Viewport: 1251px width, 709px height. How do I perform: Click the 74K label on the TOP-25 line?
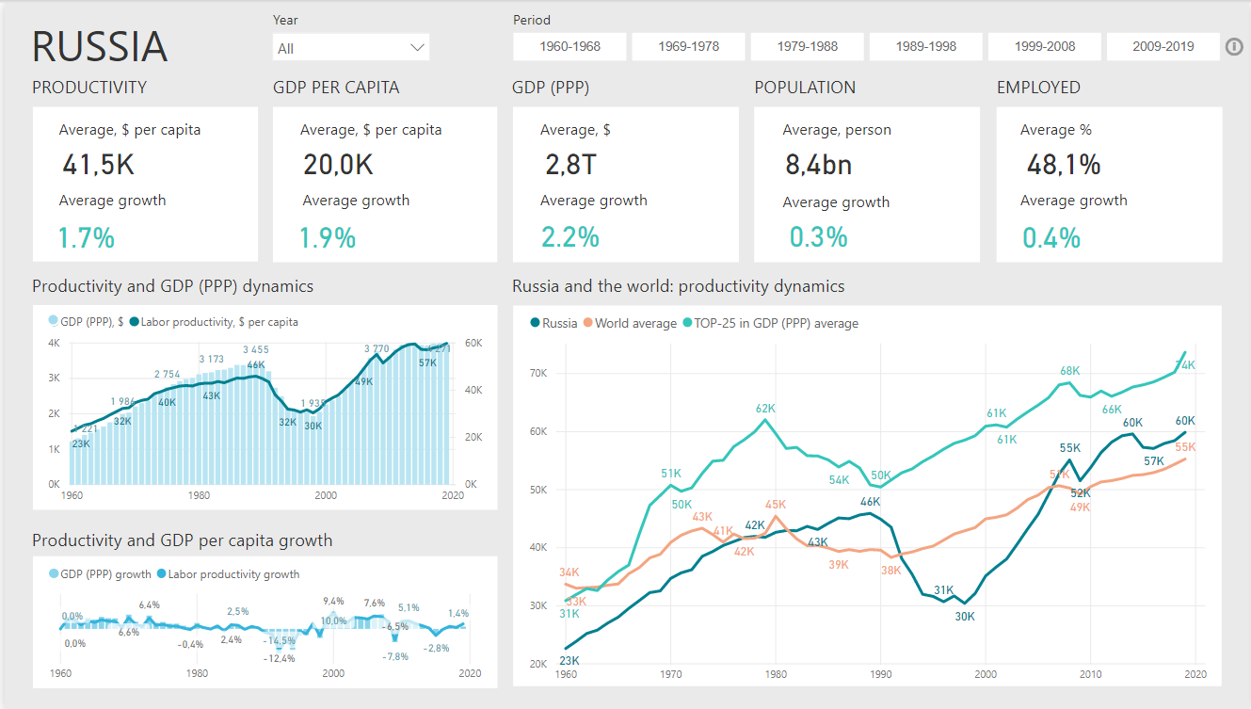point(1185,365)
